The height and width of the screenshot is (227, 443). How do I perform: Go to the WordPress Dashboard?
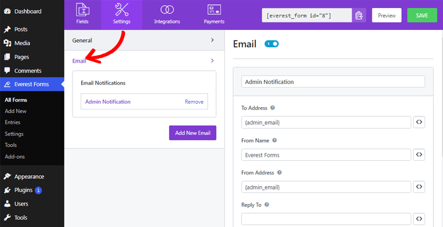(x=28, y=12)
